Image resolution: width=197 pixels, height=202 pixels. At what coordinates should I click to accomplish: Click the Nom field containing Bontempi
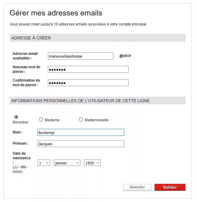coord(81,133)
